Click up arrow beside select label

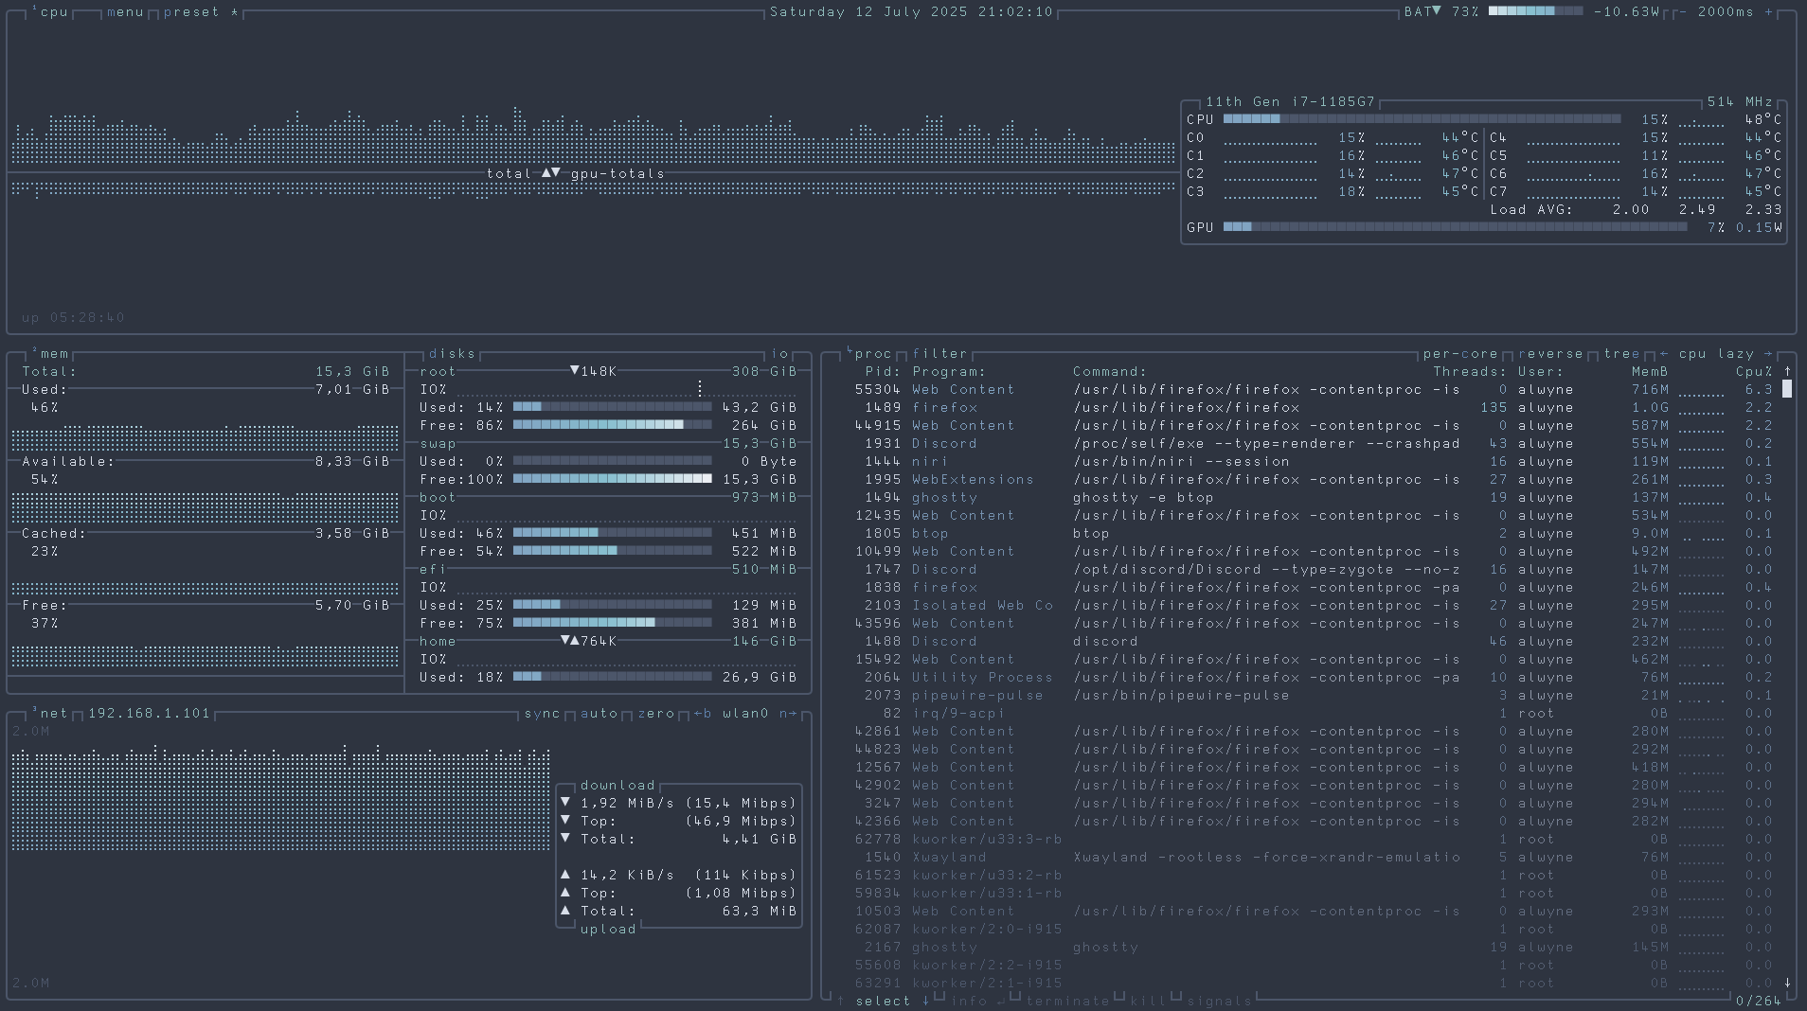(840, 1001)
